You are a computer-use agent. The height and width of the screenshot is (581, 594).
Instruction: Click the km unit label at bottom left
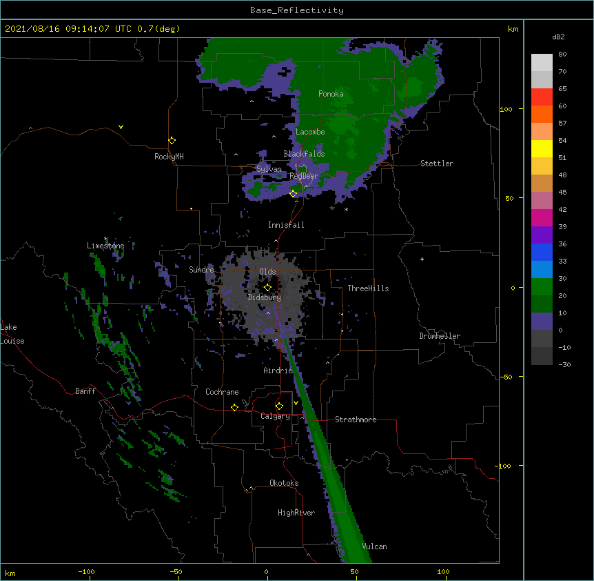point(10,573)
